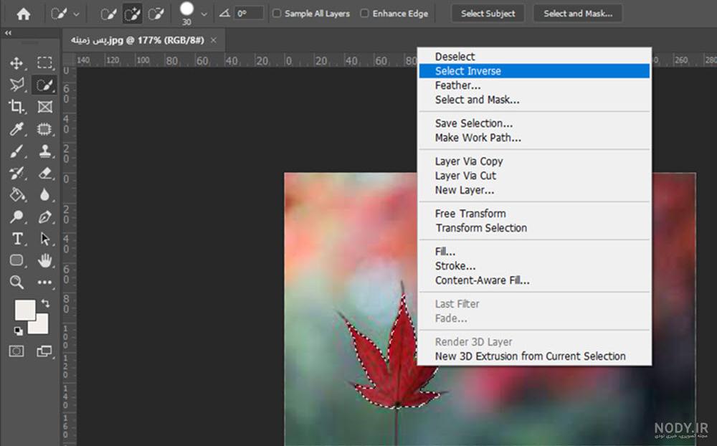Choose New Layer... menu entry
Screen dimensions: 717x446
click(534, 190)
